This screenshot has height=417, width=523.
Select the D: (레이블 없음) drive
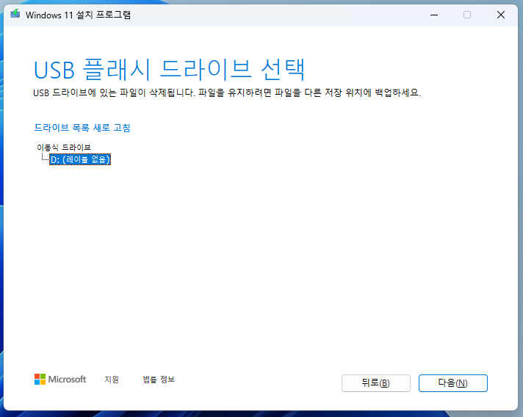pos(80,159)
